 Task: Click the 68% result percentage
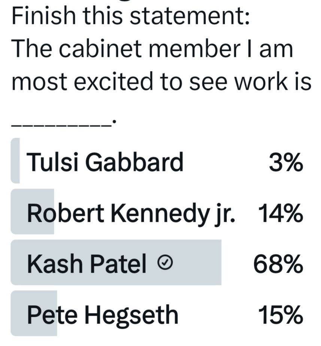pyautogui.click(x=278, y=265)
